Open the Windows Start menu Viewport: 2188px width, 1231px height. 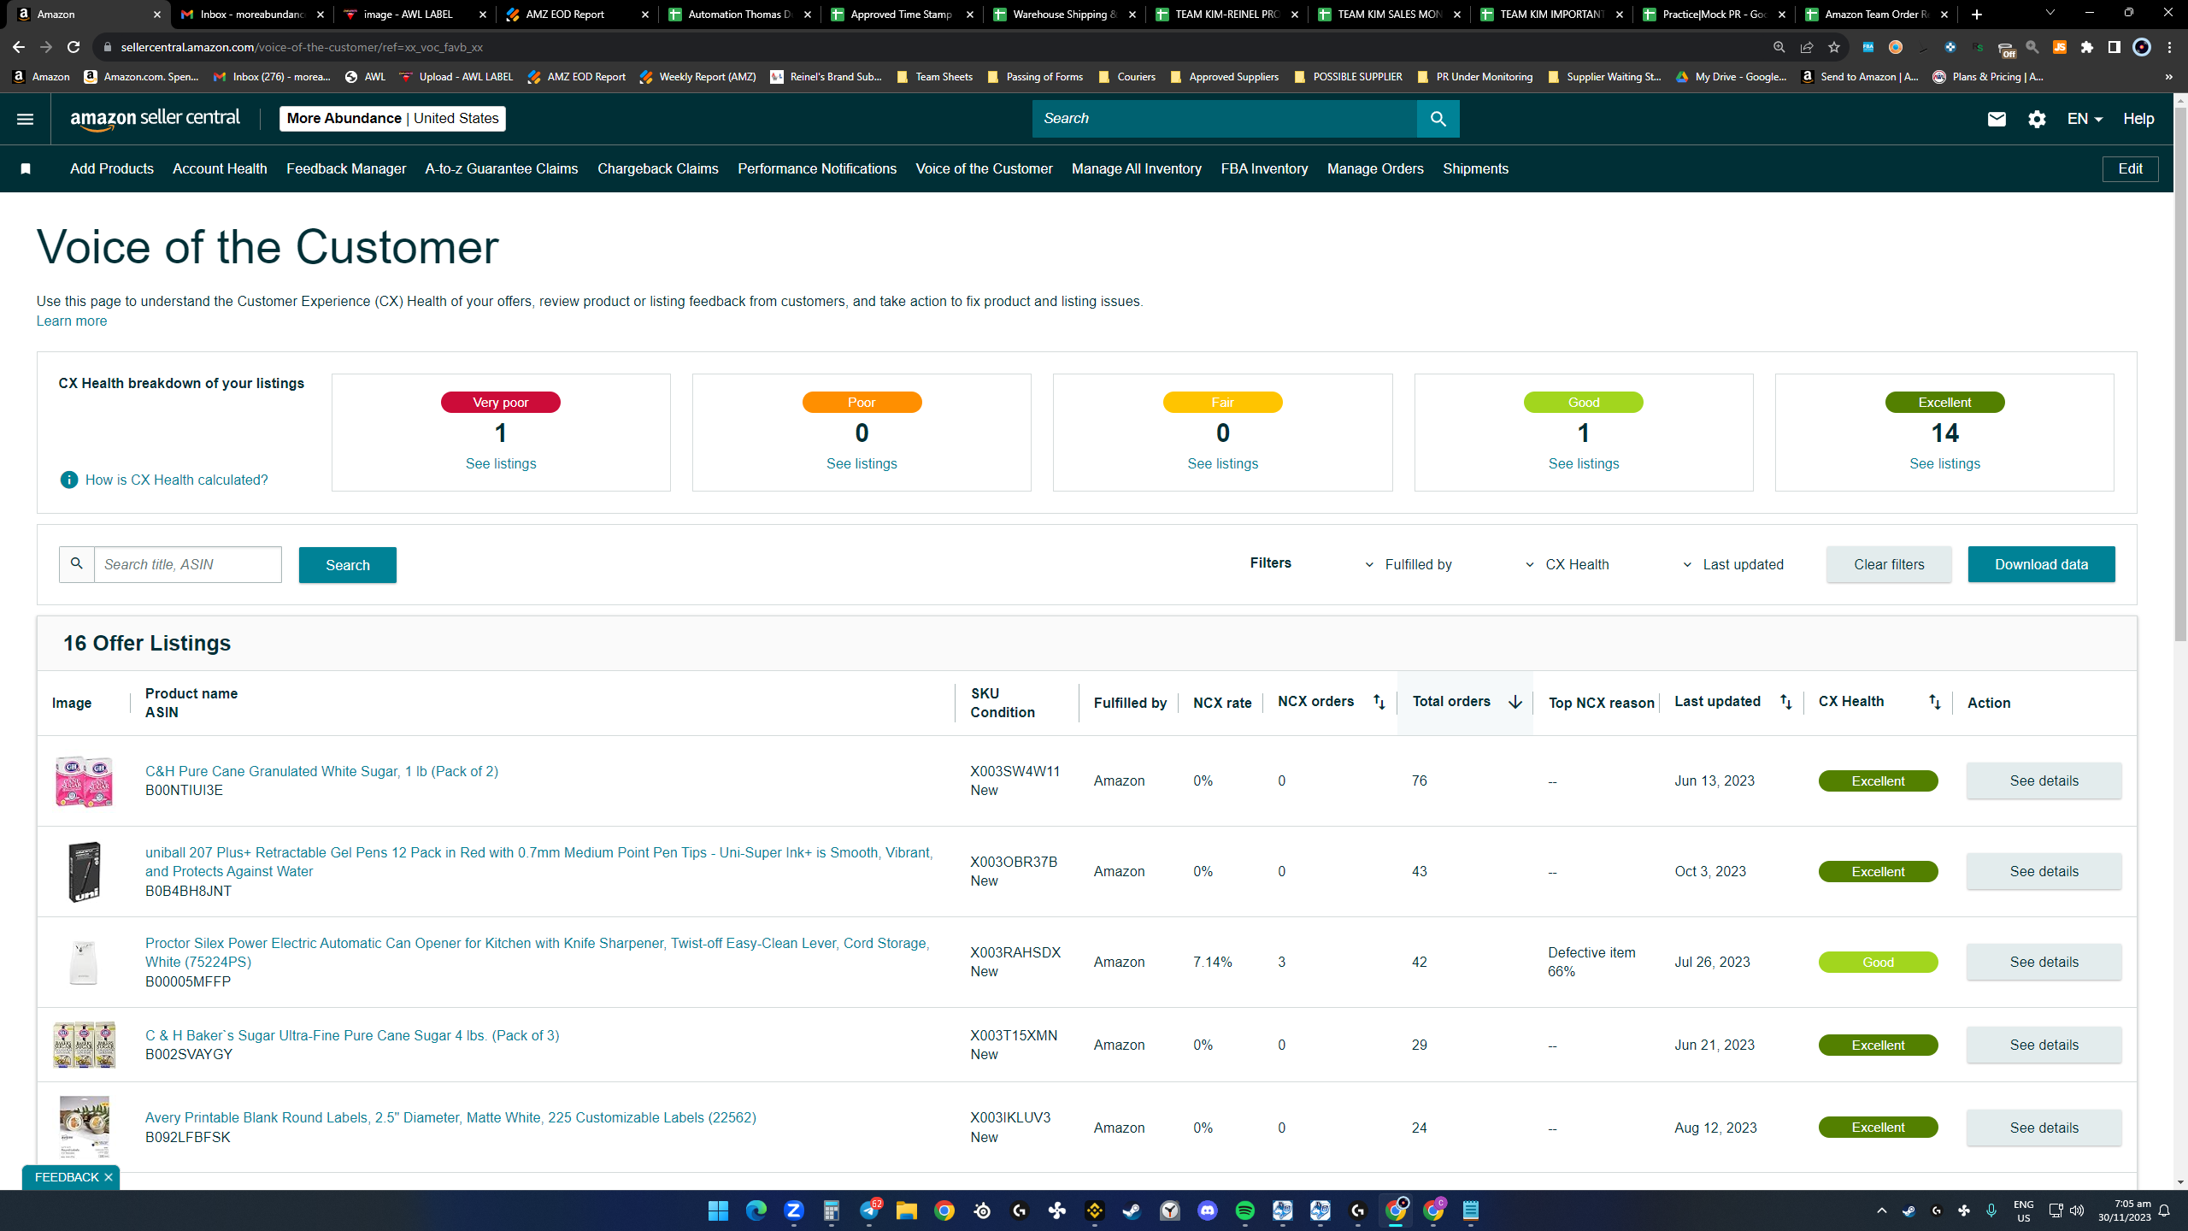pyautogui.click(x=718, y=1210)
